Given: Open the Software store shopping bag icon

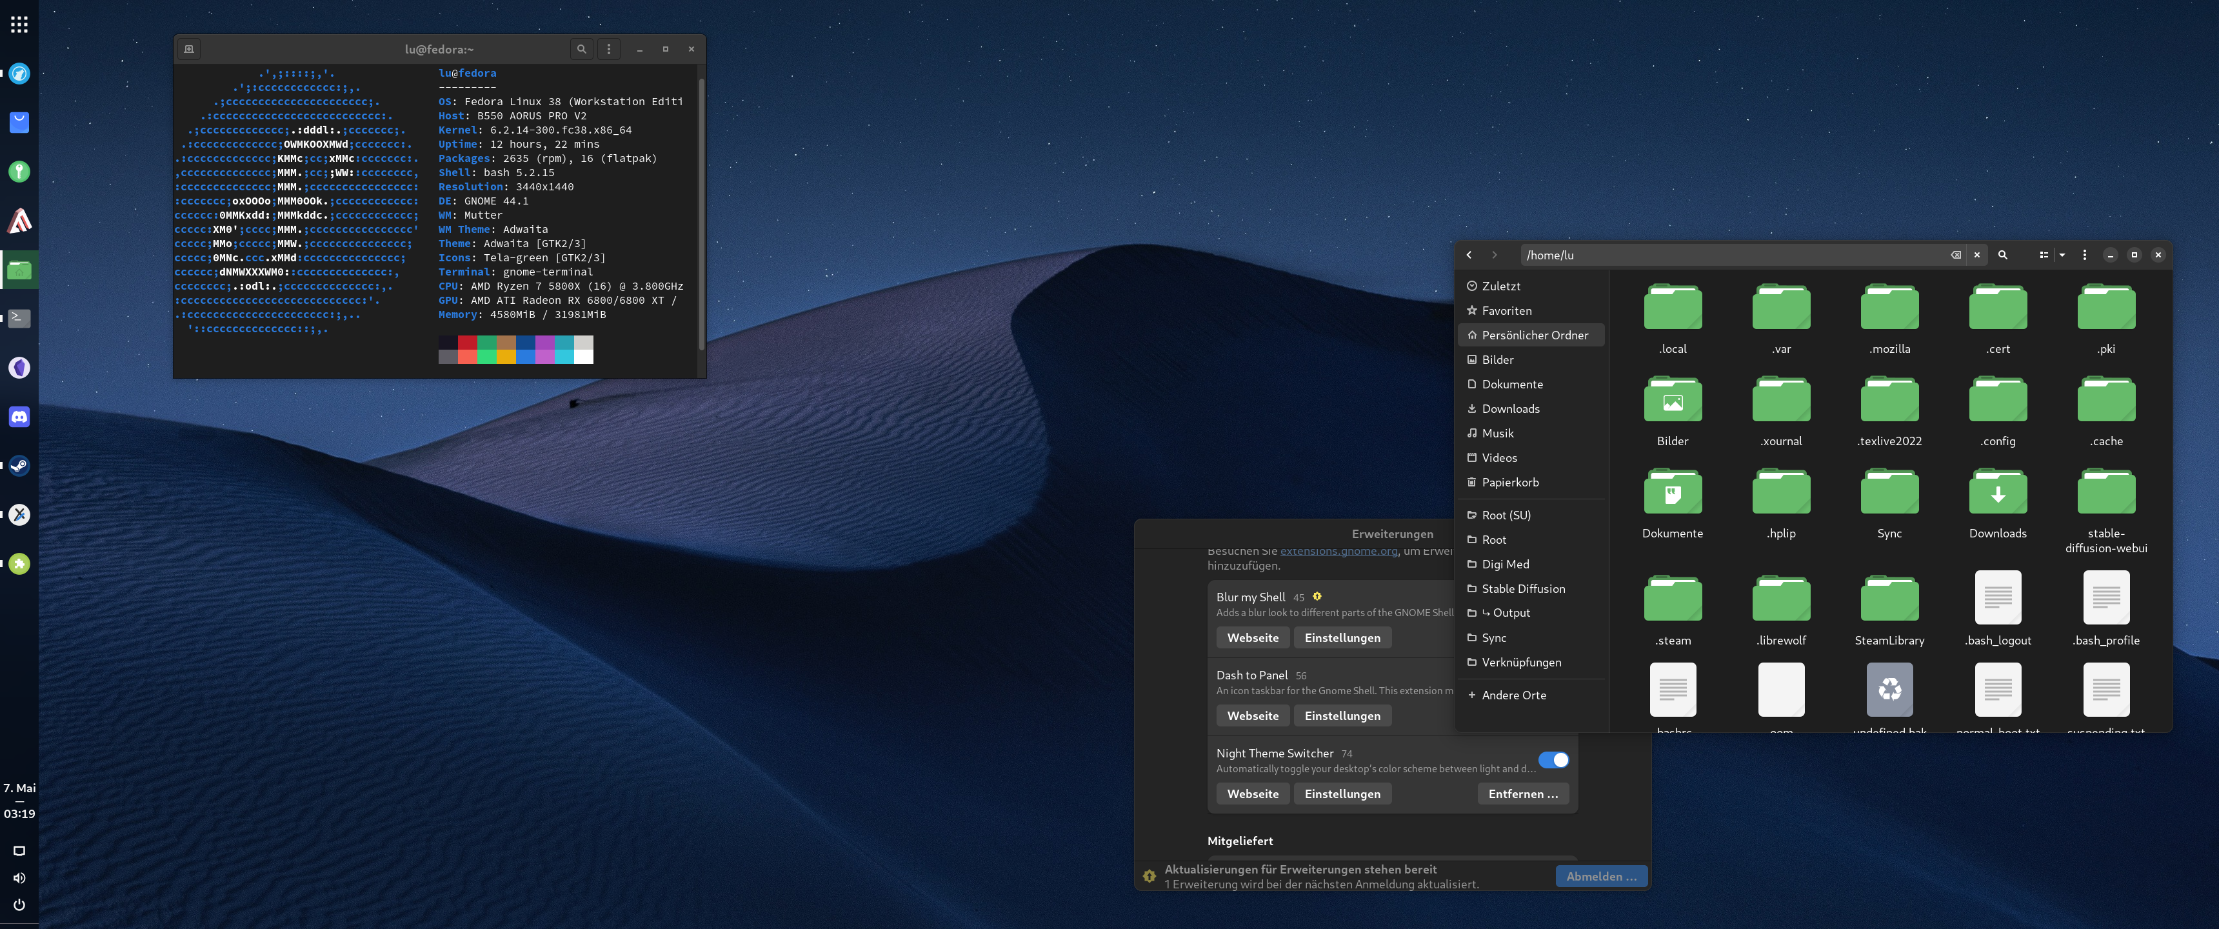Looking at the screenshot, I should (x=19, y=123).
